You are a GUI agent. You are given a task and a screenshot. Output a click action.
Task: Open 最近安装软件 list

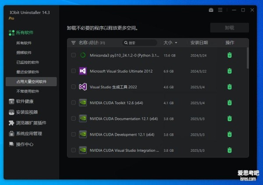(x=28, y=72)
